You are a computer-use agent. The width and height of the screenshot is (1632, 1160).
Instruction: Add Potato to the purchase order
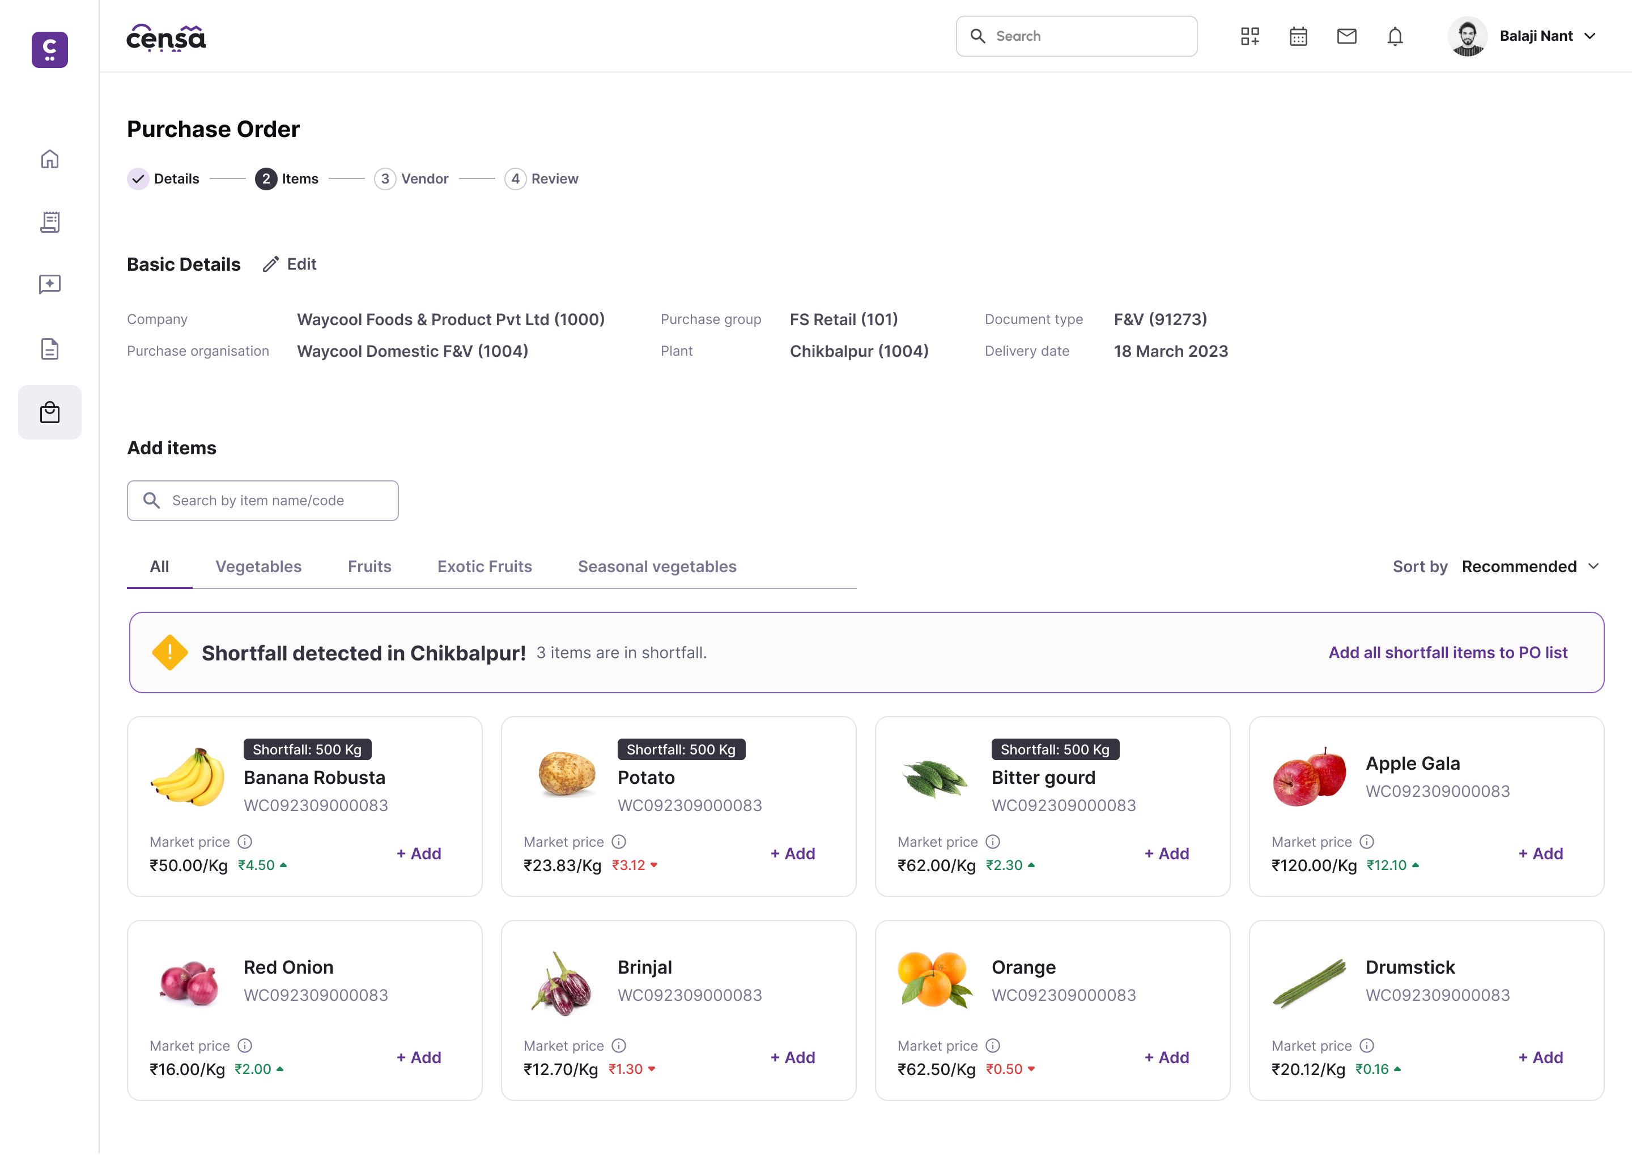pyautogui.click(x=792, y=854)
